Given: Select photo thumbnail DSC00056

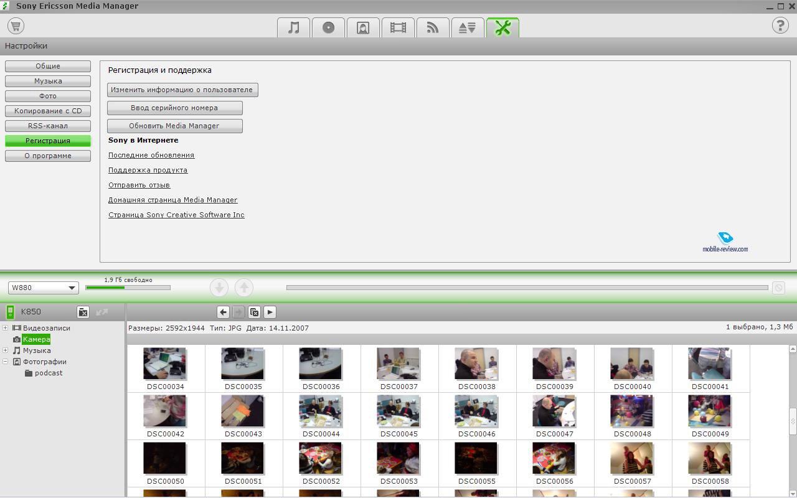Looking at the screenshot, I should coord(554,458).
